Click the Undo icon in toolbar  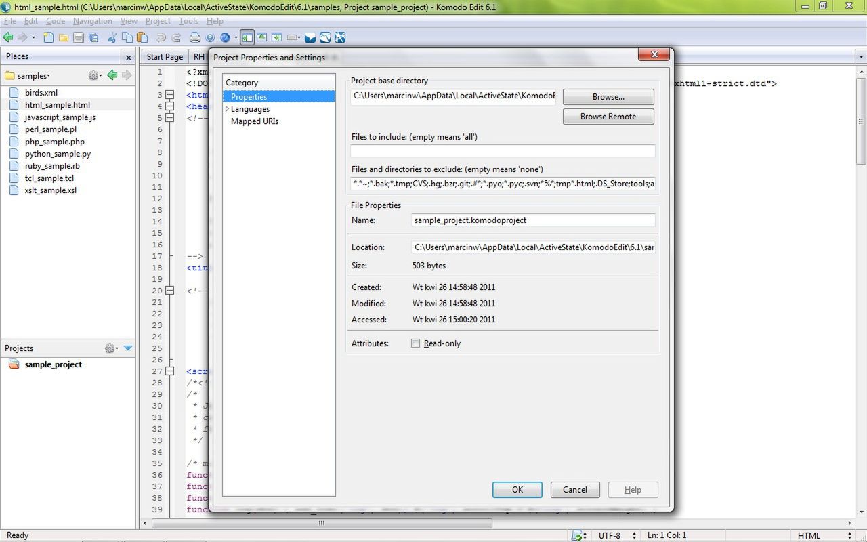pos(161,37)
